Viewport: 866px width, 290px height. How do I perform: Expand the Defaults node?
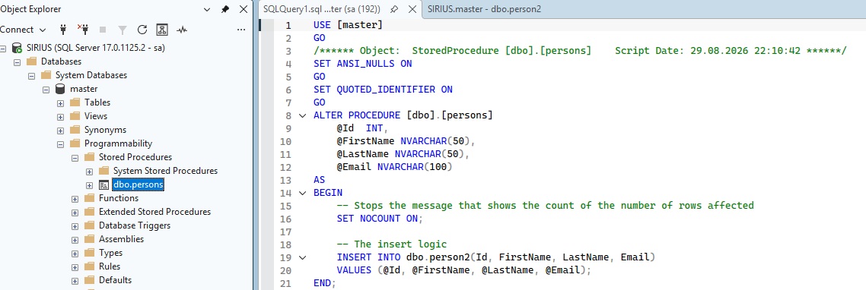point(75,281)
